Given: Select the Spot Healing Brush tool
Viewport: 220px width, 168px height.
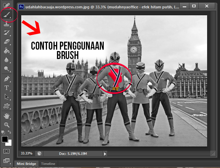Looking at the screenshot, I should click(x=7, y=5).
